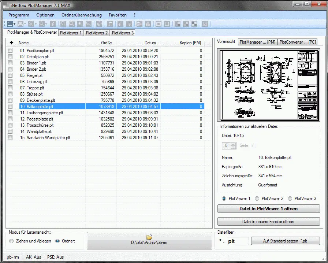Sort by the Datum column header

(x=138, y=43)
